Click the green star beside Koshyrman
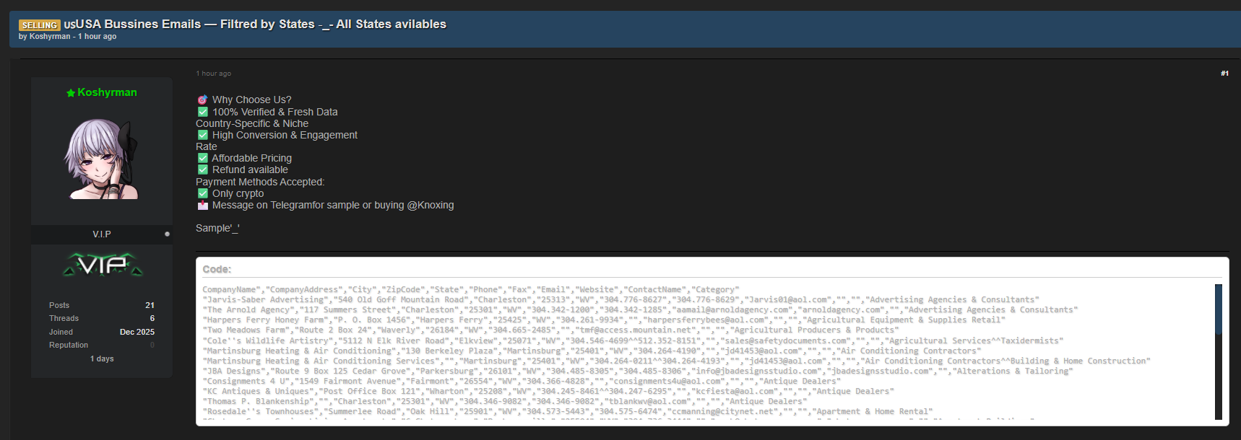This screenshot has height=440, width=1241. (71, 93)
